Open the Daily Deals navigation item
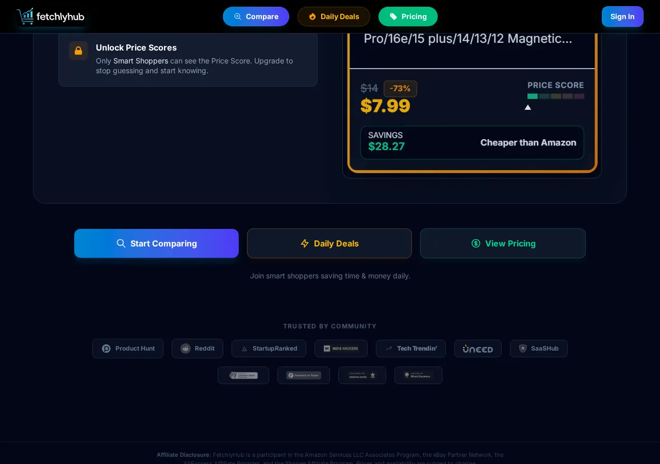The height and width of the screenshot is (464, 660). click(334, 16)
